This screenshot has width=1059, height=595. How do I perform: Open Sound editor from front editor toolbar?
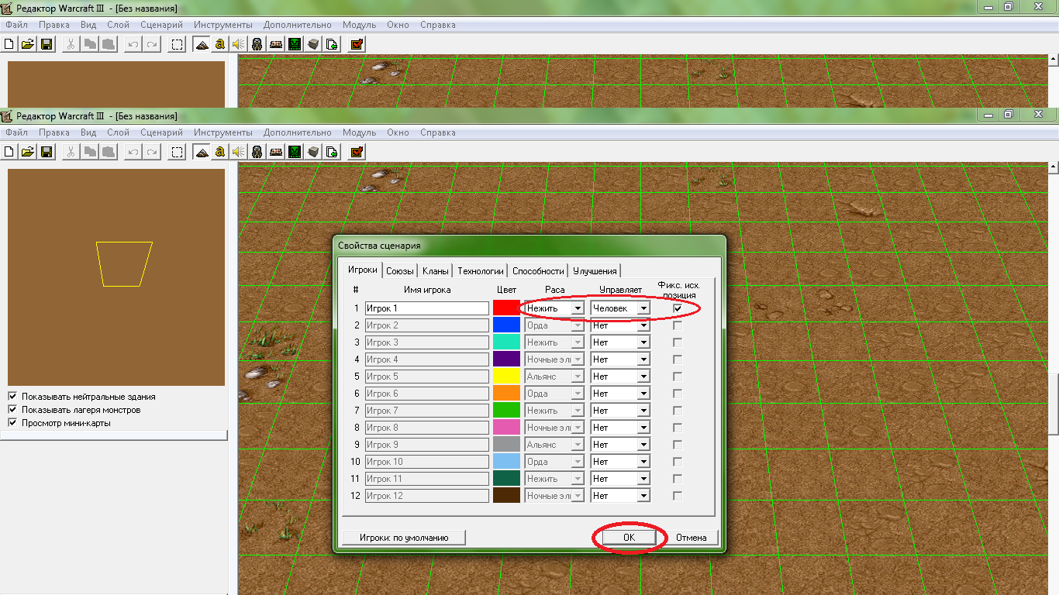(239, 152)
